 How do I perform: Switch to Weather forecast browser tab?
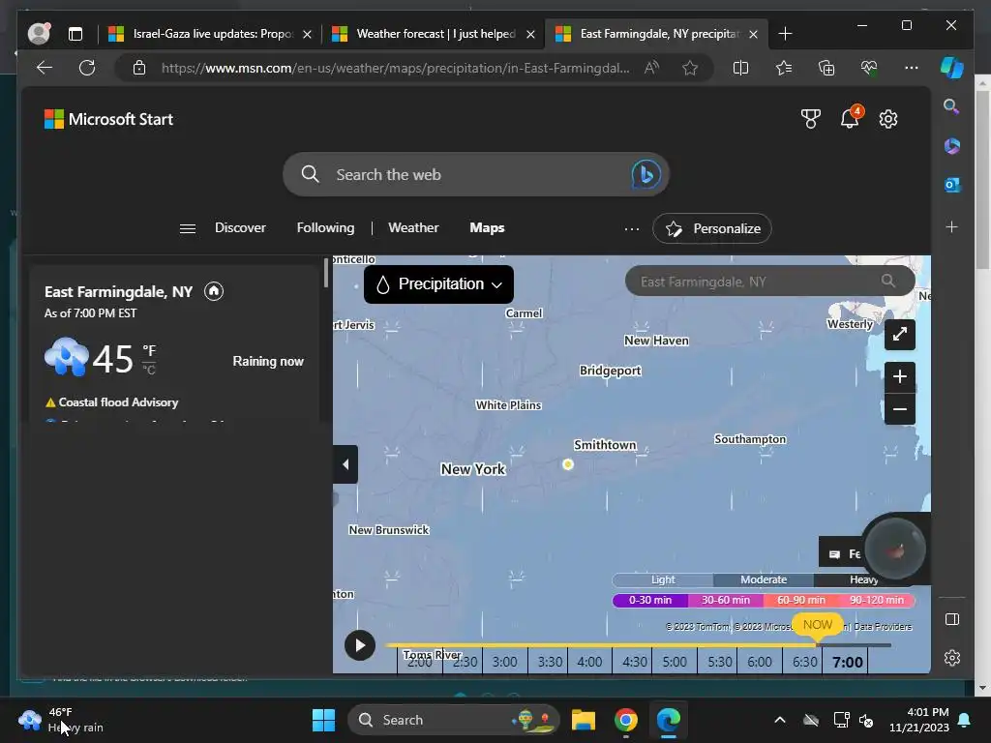pos(435,34)
